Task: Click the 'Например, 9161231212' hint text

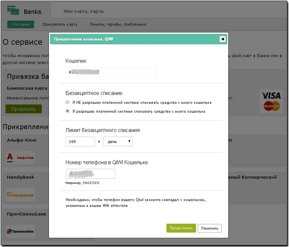Action: click(x=82, y=183)
